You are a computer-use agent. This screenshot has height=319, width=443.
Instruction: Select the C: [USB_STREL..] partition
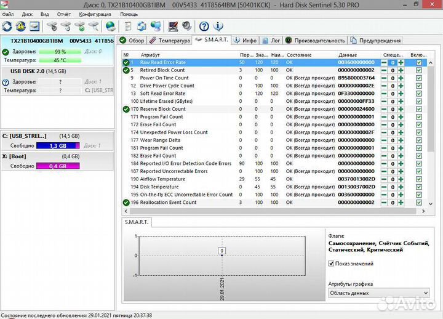pyautogui.click(x=58, y=140)
